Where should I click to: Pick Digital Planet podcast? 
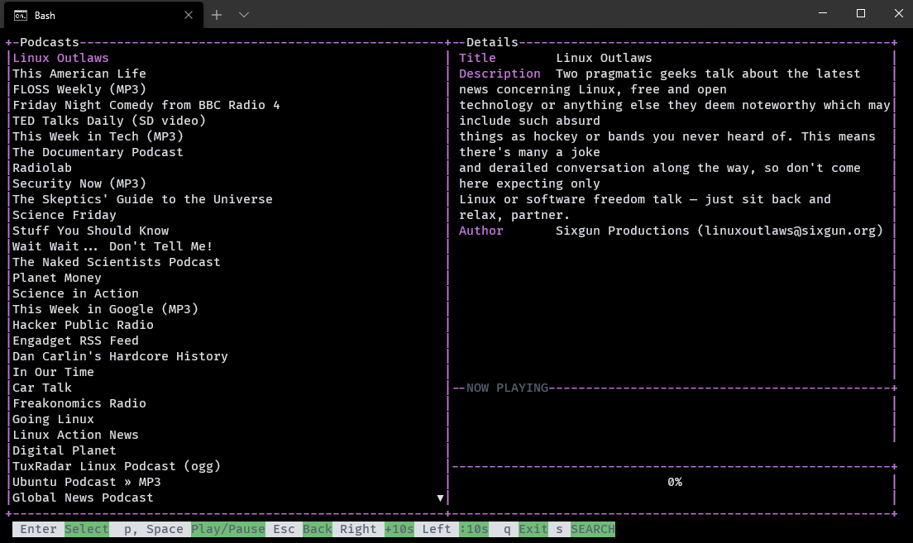(64, 450)
